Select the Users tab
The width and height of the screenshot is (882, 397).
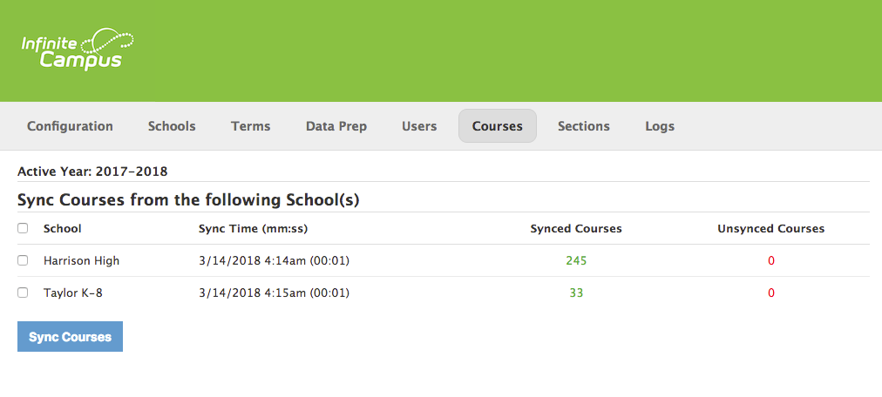tap(419, 126)
